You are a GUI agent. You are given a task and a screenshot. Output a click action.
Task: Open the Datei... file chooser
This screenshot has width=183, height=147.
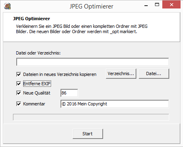pos(154,73)
